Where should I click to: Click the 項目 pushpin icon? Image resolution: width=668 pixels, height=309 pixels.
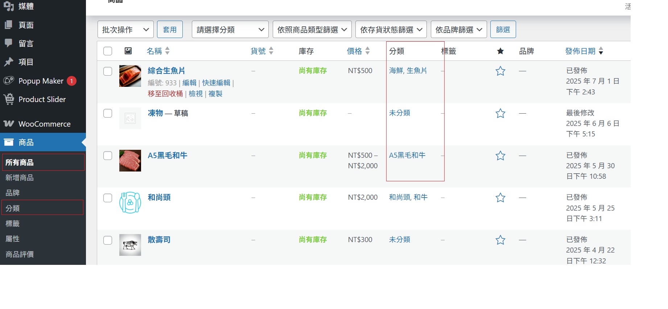click(x=9, y=62)
